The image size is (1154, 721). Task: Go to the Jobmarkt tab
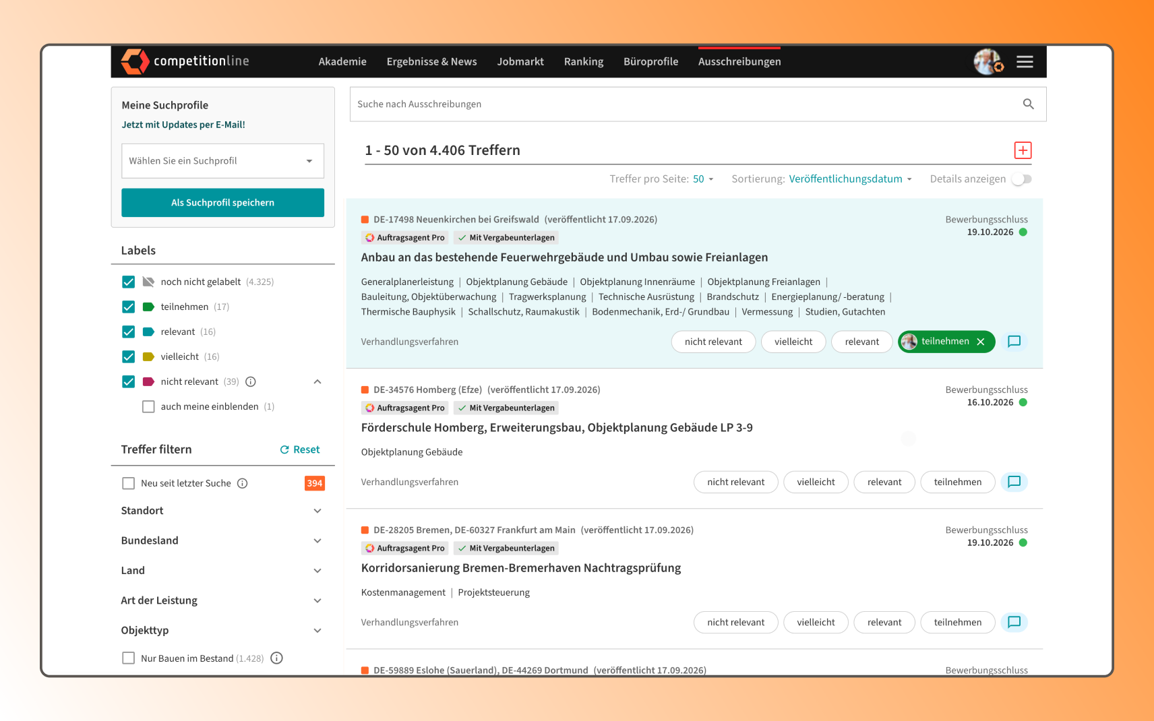[520, 61]
